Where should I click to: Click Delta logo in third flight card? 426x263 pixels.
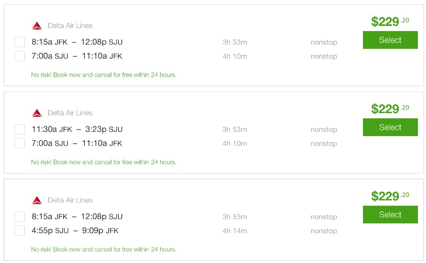(37, 200)
